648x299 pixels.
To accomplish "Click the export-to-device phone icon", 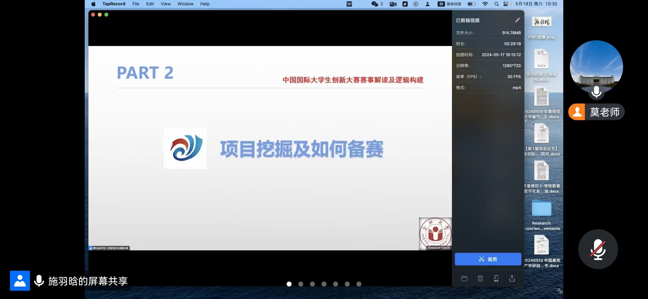I will pyautogui.click(x=496, y=279).
